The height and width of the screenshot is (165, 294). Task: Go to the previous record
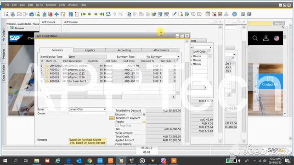pos(90,14)
